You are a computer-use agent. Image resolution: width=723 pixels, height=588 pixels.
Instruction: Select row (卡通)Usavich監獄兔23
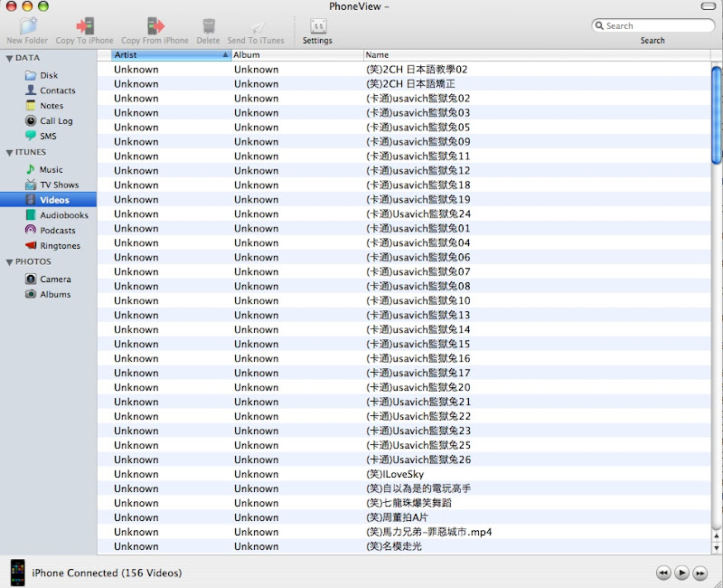tap(404, 431)
